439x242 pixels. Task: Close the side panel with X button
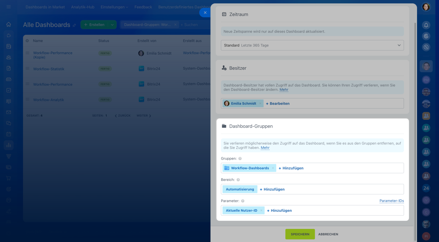click(205, 13)
